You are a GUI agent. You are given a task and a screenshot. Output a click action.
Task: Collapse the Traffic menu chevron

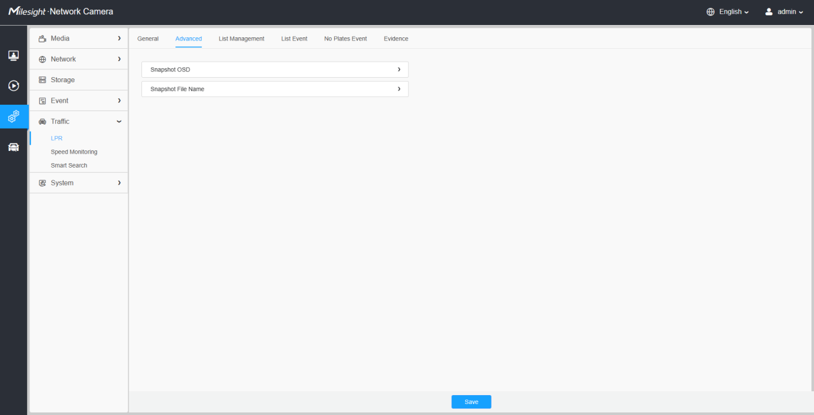pos(119,121)
